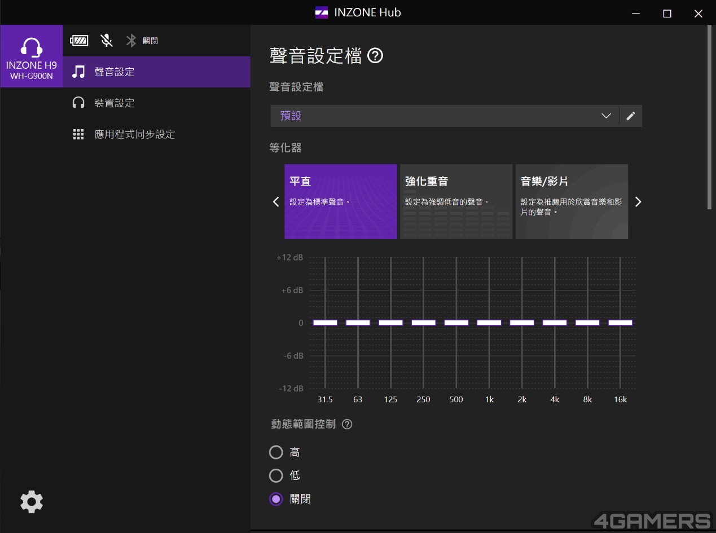Click the 2k equalizer slider handle
This screenshot has height=533, width=716.
pos(522,323)
